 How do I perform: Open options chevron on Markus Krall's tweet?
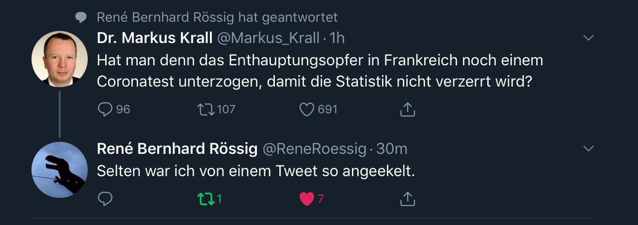point(589,38)
